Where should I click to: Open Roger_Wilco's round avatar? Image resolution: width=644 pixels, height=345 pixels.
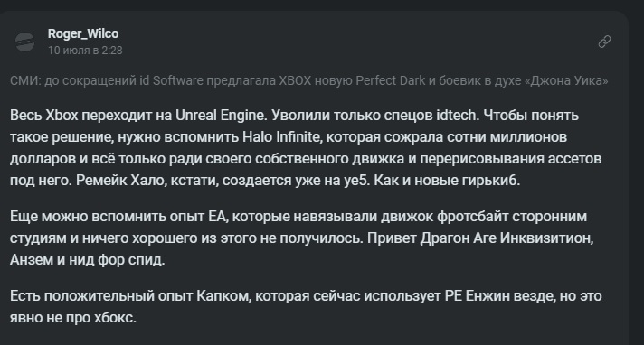point(25,42)
